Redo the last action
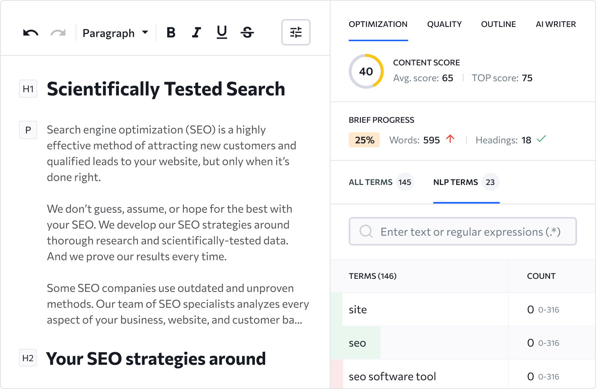The height and width of the screenshot is (389, 596). click(x=58, y=33)
